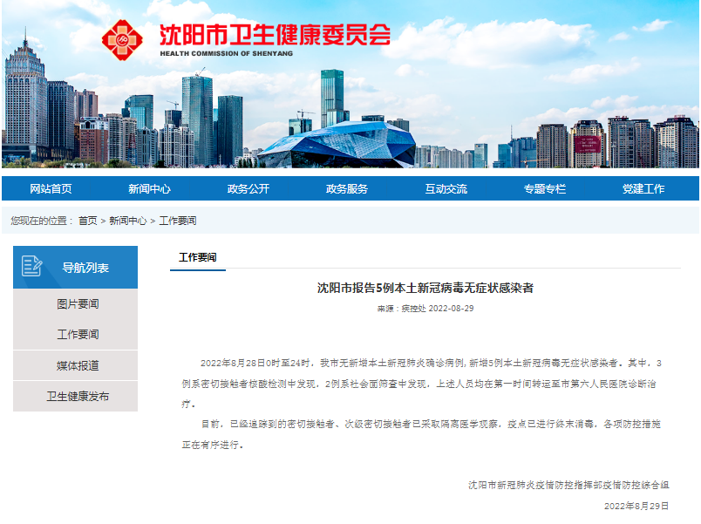The image size is (701, 524).
Task: Click the signature 沈阳市新冠肺炎疫情防控指挥部疫情防控综合组
Action: (568, 485)
